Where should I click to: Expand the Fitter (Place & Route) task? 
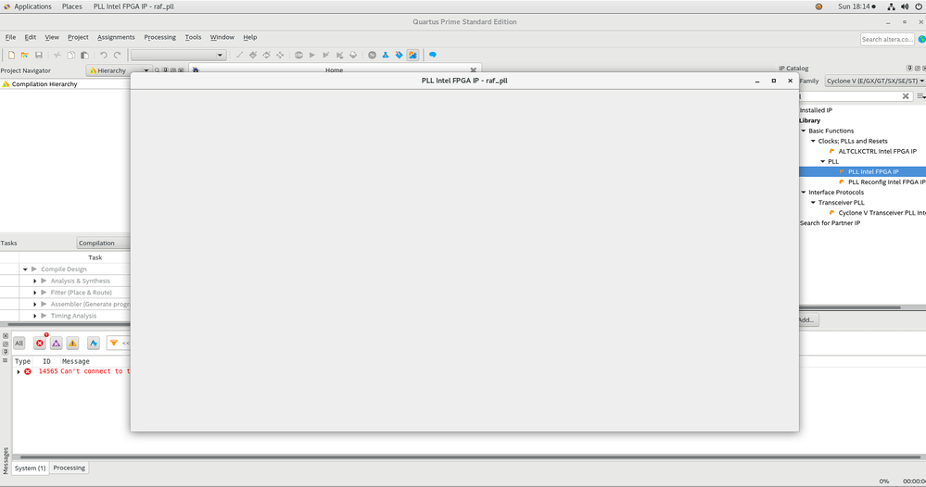click(x=35, y=293)
